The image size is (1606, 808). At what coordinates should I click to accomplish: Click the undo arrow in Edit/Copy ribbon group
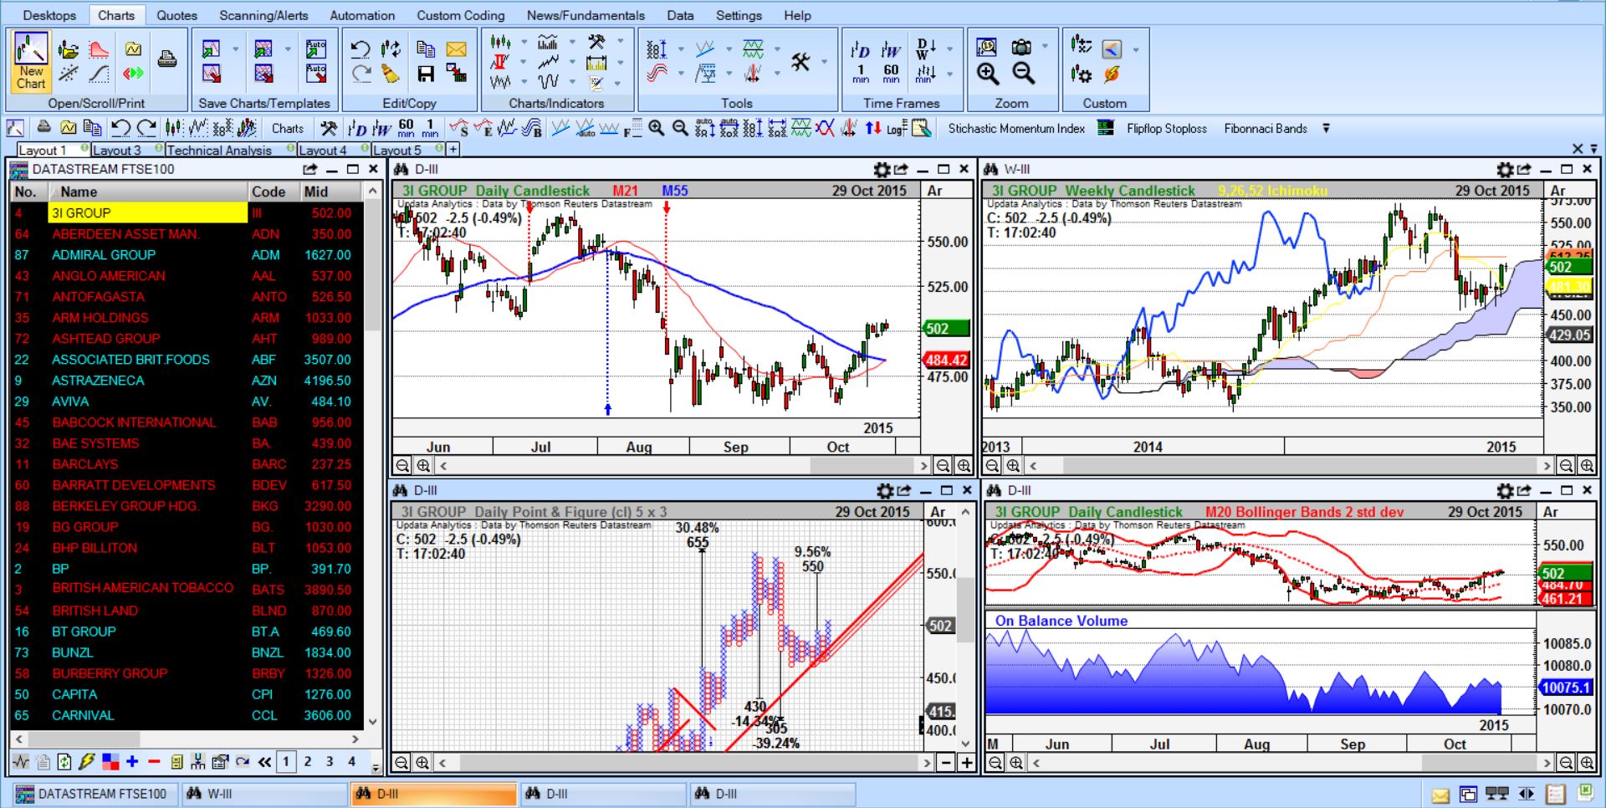click(361, 49)
